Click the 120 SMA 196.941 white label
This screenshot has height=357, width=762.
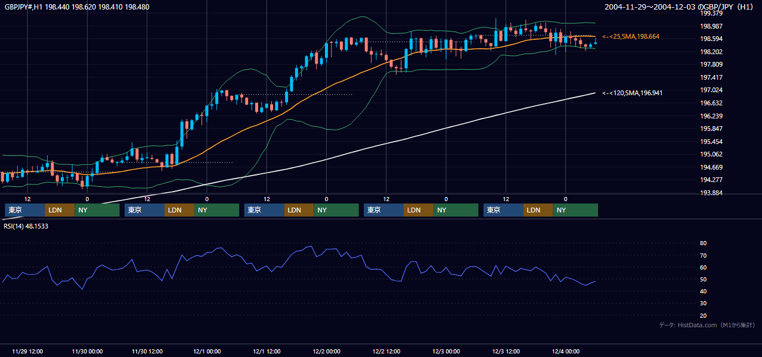[x=632, y=93]
